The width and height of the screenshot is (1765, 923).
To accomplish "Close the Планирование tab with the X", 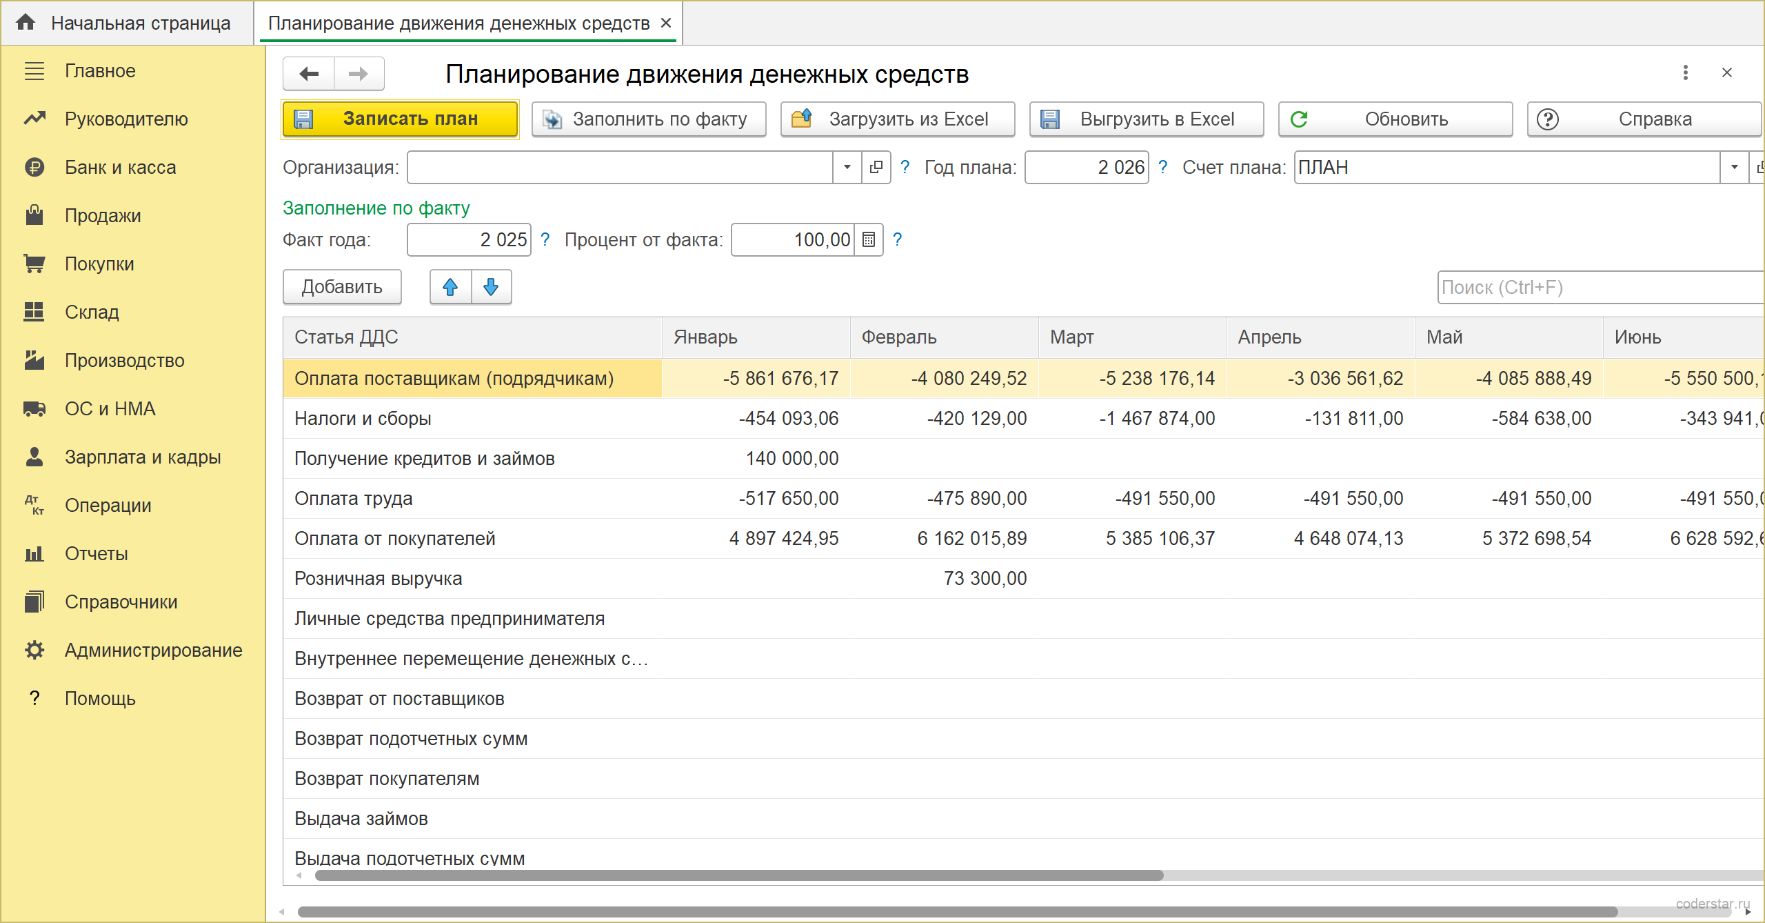I will pos(666,23).
